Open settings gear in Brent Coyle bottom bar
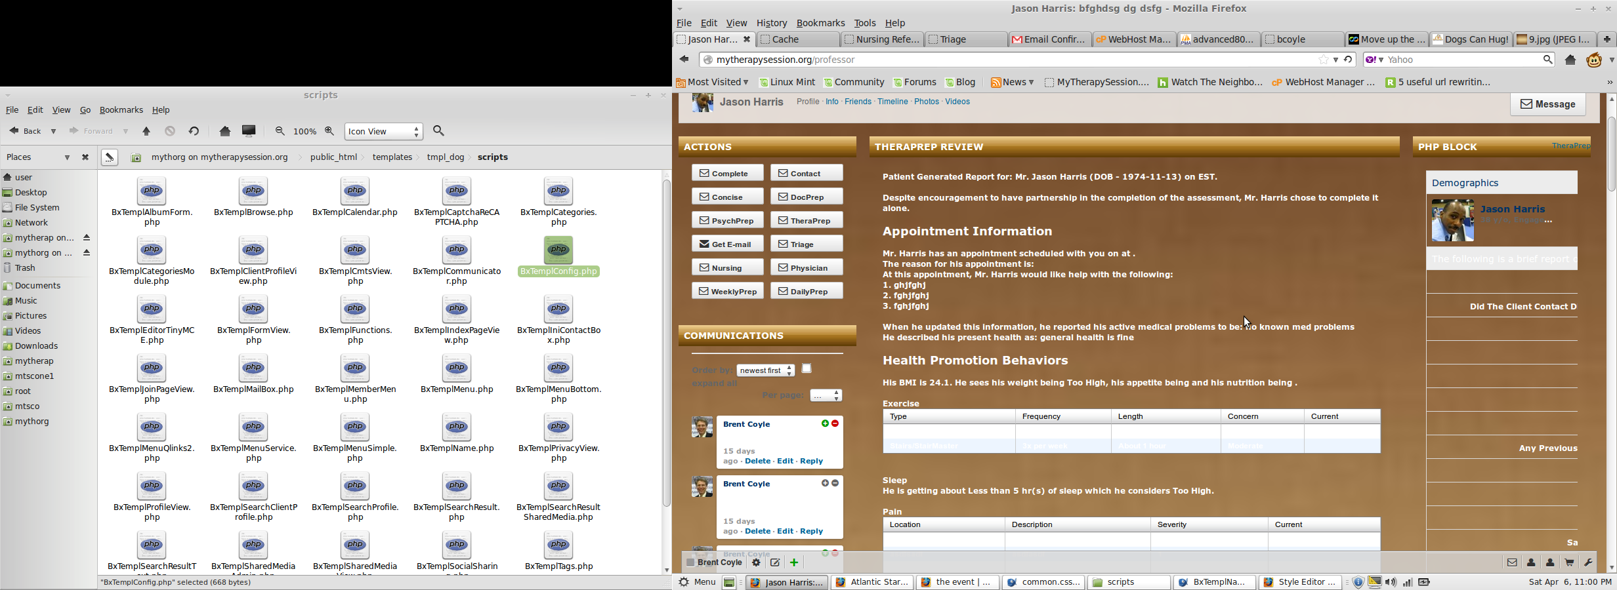Image resolution: width=1617 pixels, height=590 pixels. [757, 562]
